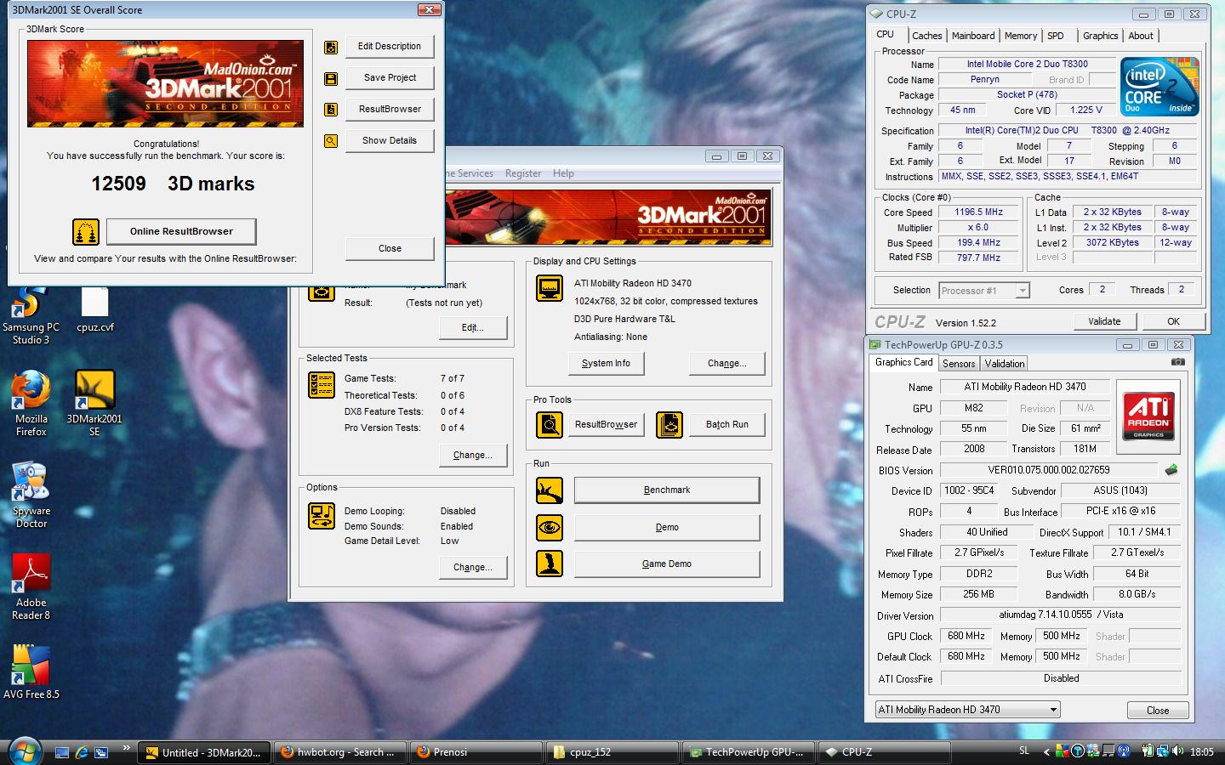Click the Batch Run icon
This screenshot has width=1225, height=765.
(669, 424)
